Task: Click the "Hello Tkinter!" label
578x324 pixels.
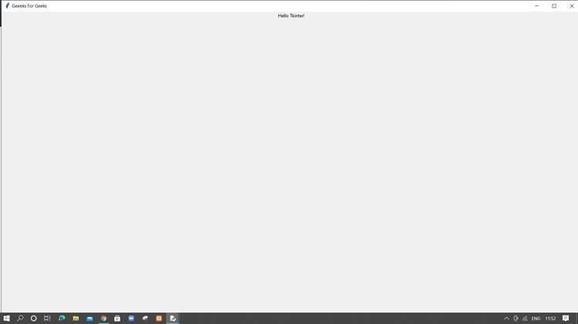Action: (x=291, y=16)
